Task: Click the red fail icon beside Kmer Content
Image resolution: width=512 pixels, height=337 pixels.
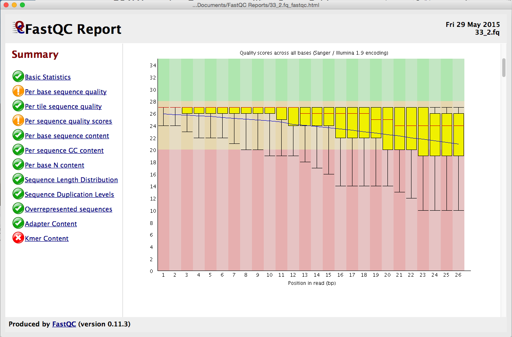Action: click(x=18, y=238)
